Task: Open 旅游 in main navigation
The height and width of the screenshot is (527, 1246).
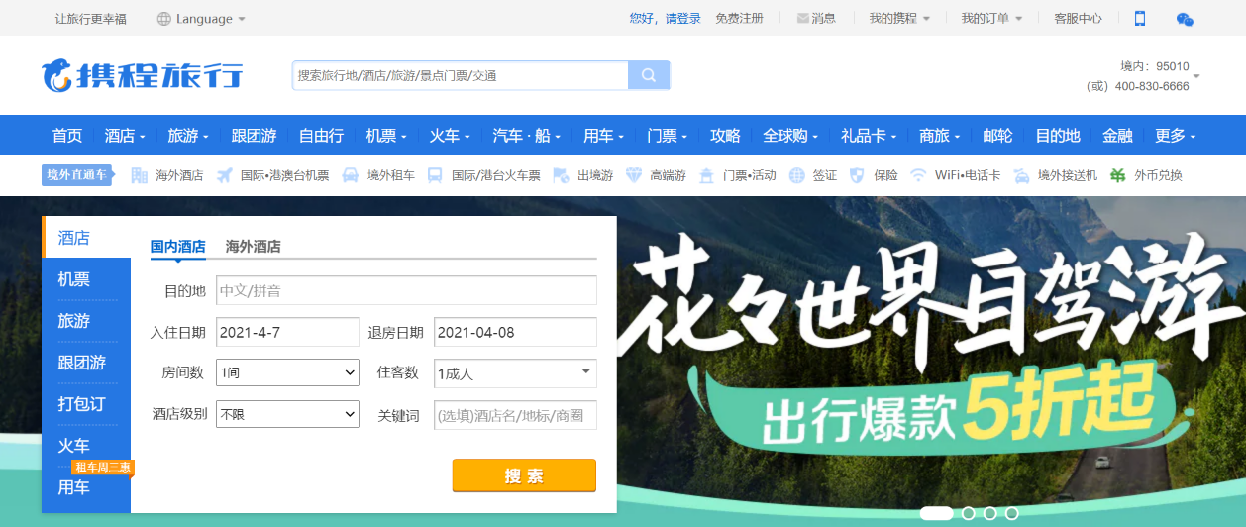Action: [x=188, y=136]
